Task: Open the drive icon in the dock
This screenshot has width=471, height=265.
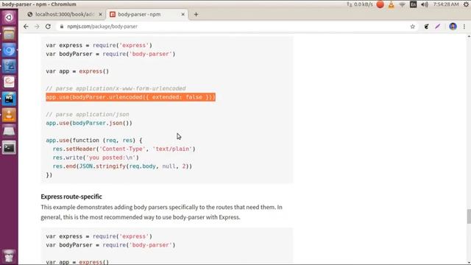Action: pos(9,131)
